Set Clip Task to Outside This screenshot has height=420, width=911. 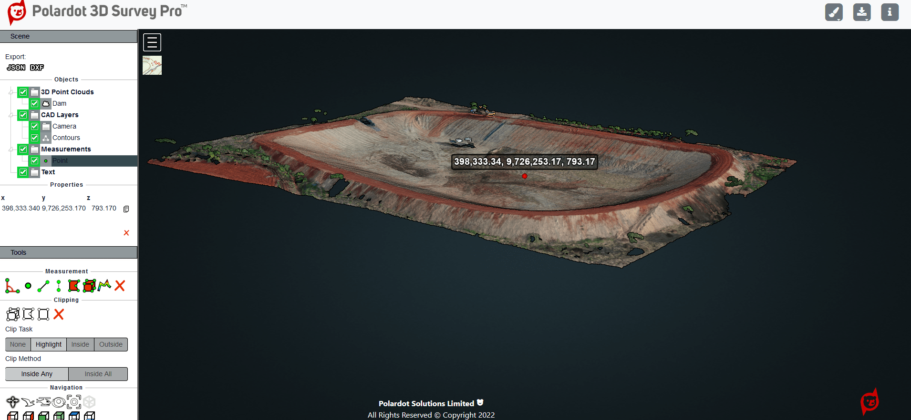(111, 344)
